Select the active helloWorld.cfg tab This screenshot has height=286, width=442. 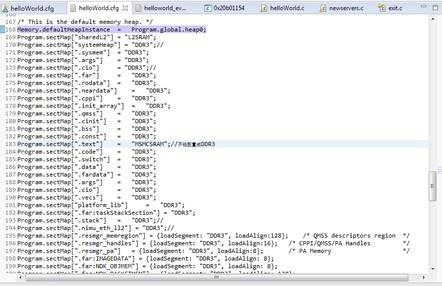click(x=99, y=8)
